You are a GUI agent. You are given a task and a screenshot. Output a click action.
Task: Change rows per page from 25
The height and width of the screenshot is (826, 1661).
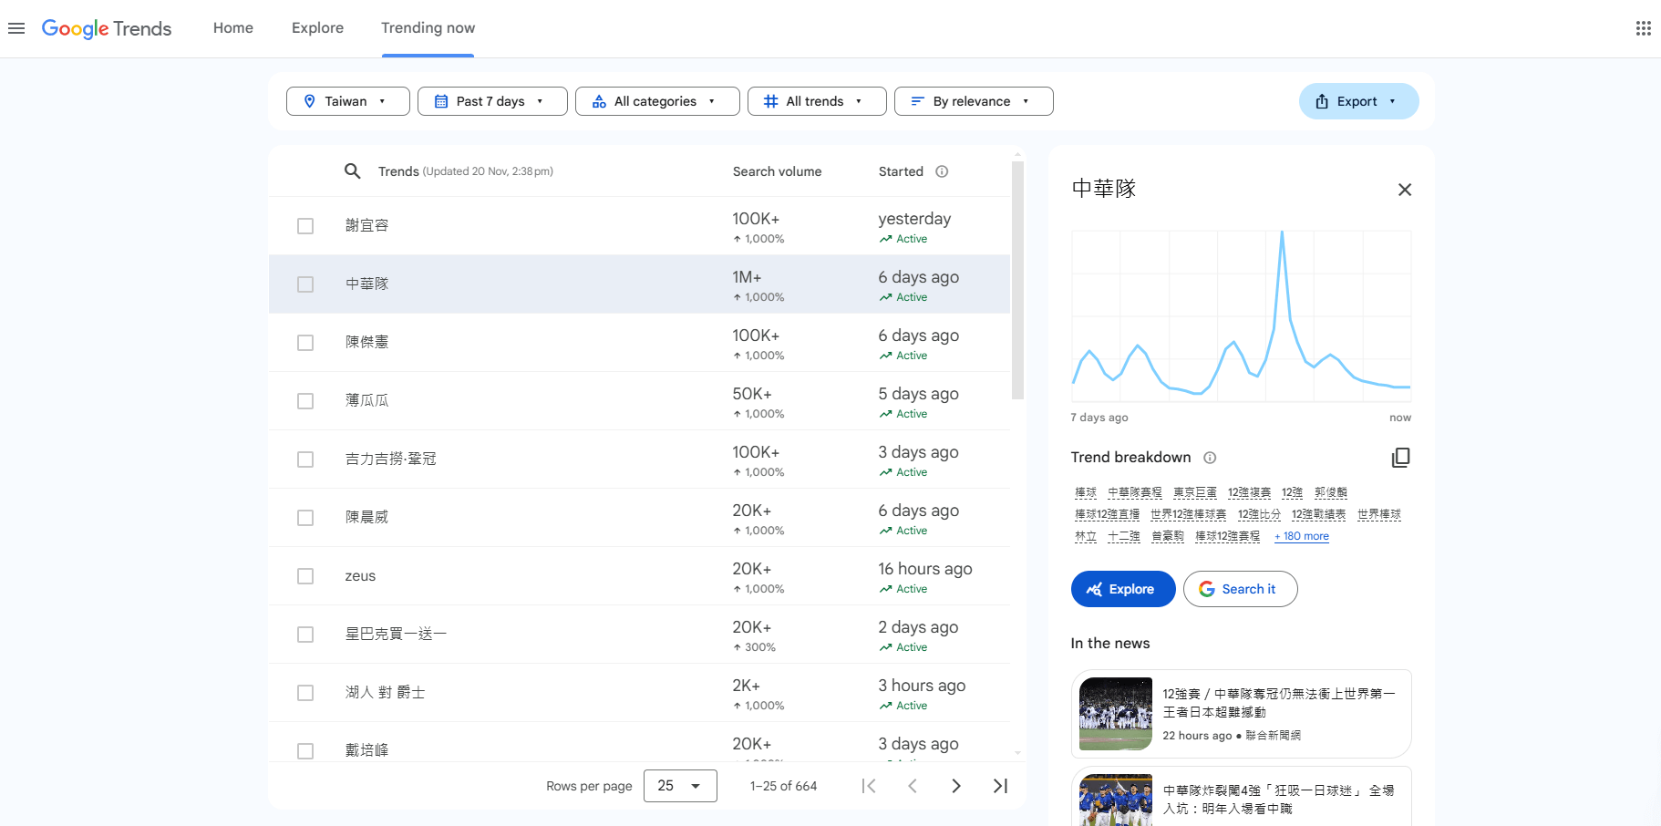click(x=680, y=786)
